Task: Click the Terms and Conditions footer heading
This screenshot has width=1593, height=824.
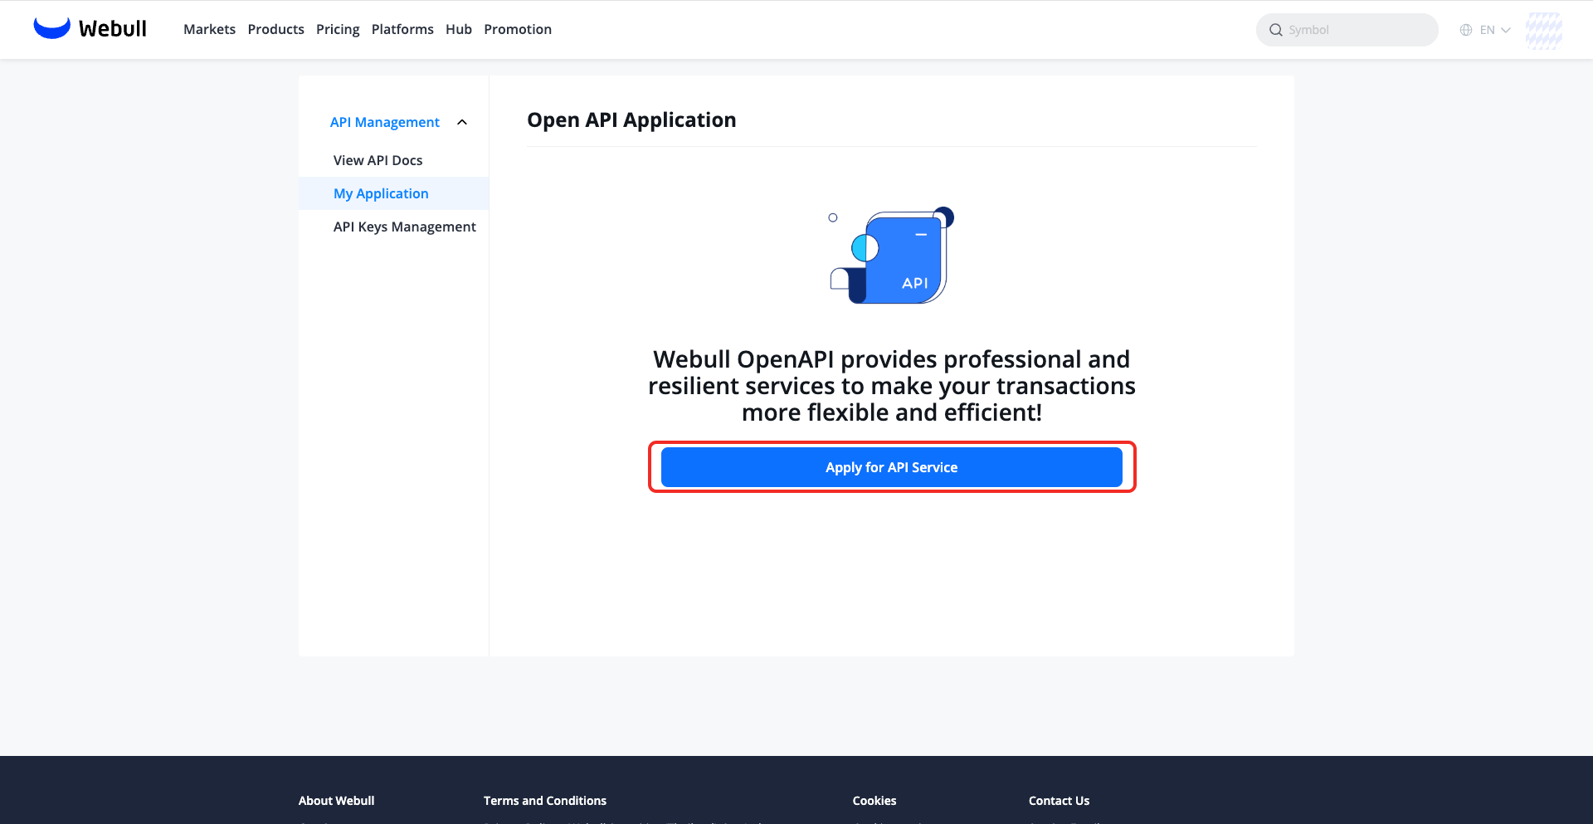Action: (545, 801)
